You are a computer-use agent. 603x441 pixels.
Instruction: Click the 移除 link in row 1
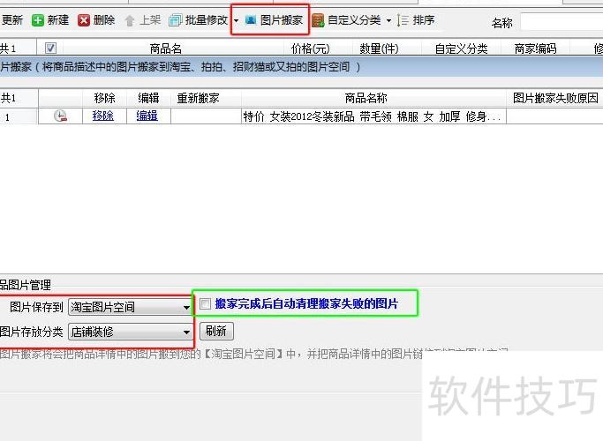tap(103, 116)
